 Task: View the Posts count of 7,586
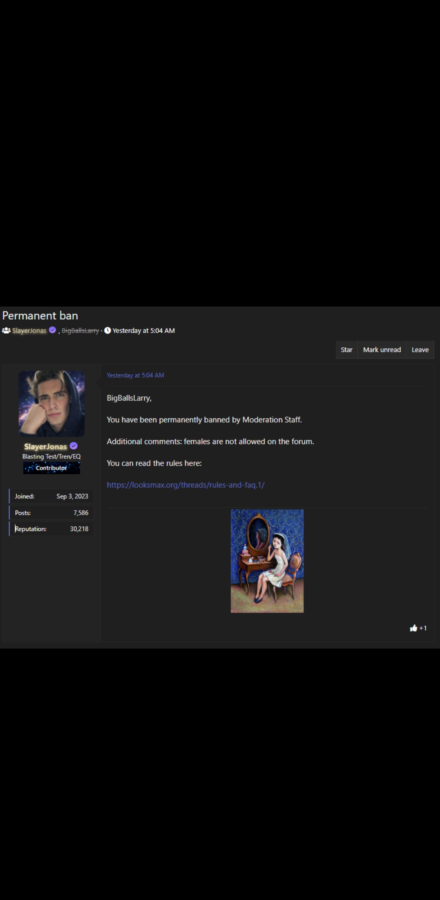tap(81, 513)
